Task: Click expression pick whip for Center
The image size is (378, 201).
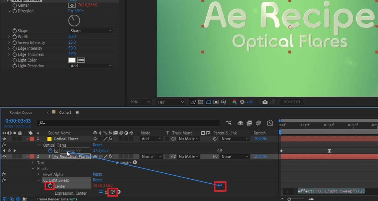Action: click(112, 192)
